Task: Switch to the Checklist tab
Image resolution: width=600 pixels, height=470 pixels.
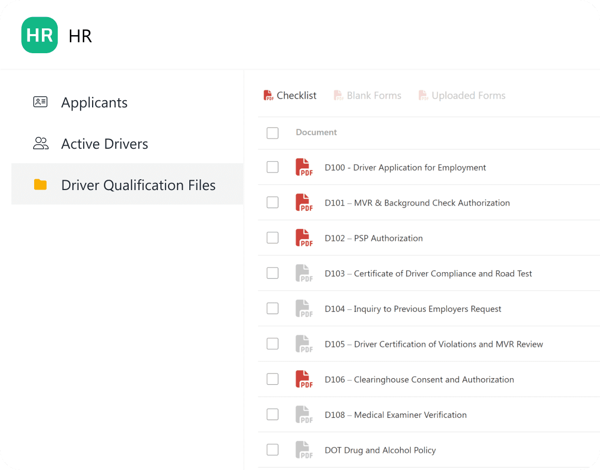Action: point(290,95)
